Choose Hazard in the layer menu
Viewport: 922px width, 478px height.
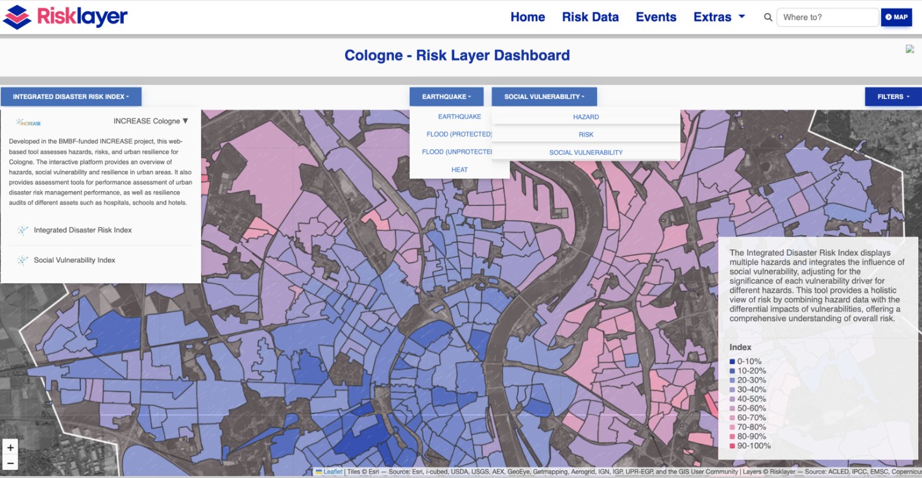pyautogui.click(x=586, y=117)
